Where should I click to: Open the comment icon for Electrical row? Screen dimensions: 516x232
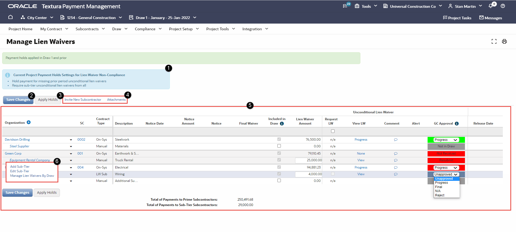pyautogui.click(x=396, y=167)
